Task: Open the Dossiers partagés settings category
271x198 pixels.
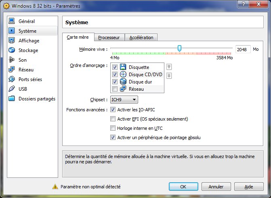Action: click(x=32, y=98)
